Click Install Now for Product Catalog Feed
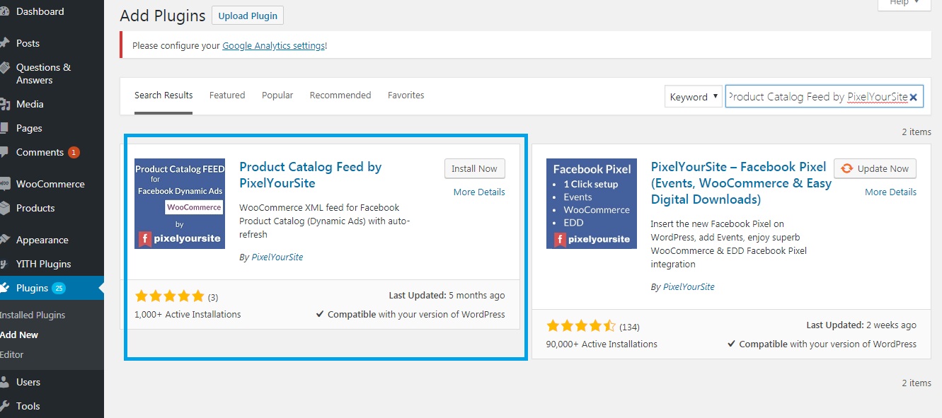This screenshot has width=942, height=418. tap(475, 169)
